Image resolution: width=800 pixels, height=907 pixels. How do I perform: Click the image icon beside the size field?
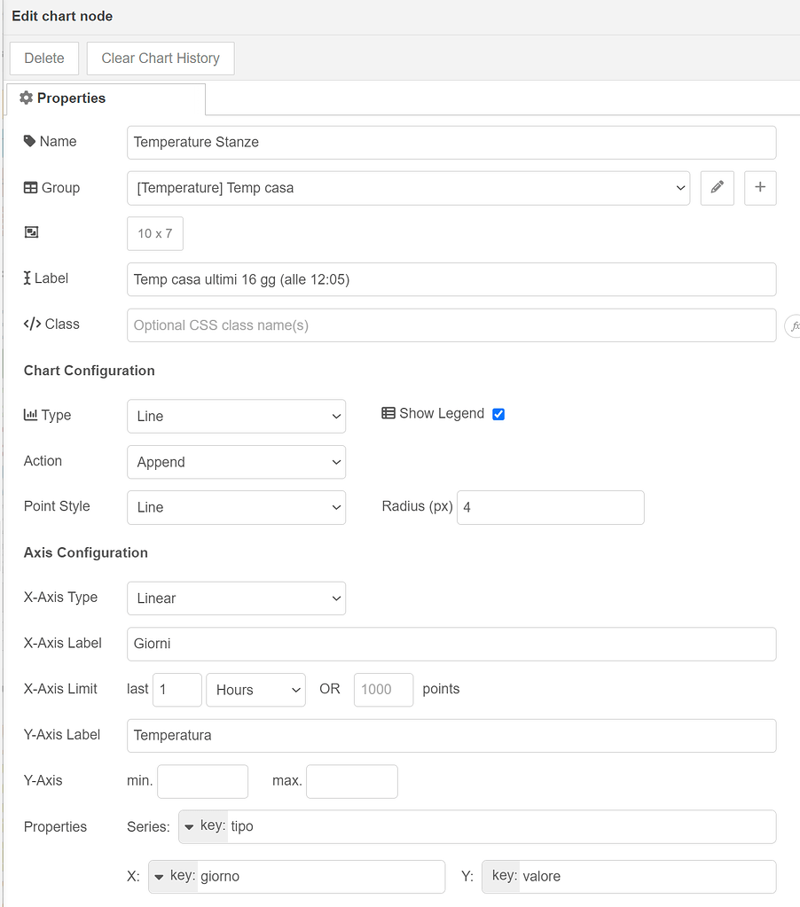click(x=29, y=231)
